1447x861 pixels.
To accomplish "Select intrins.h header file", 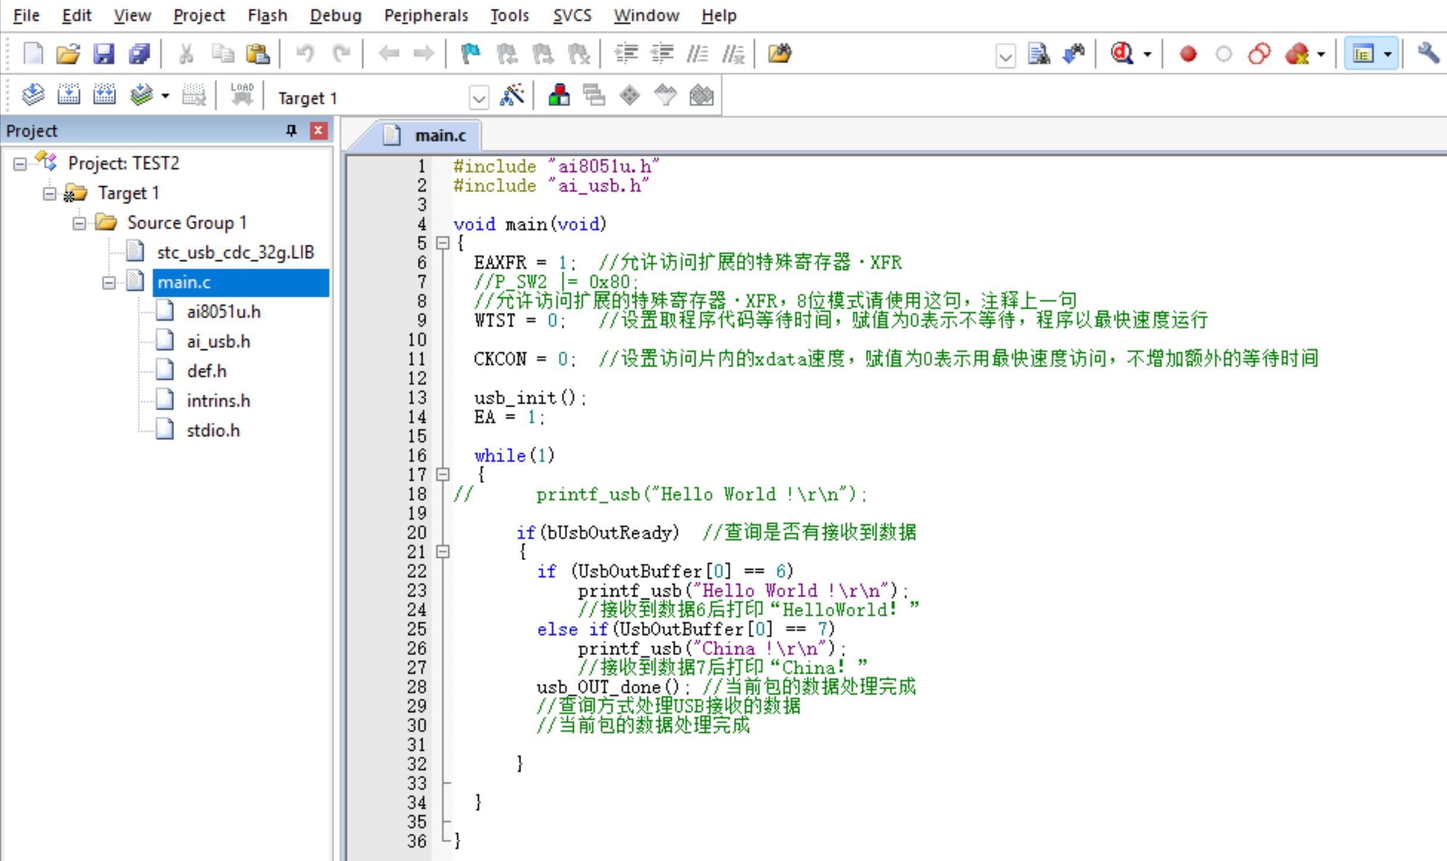I will 218,401.
